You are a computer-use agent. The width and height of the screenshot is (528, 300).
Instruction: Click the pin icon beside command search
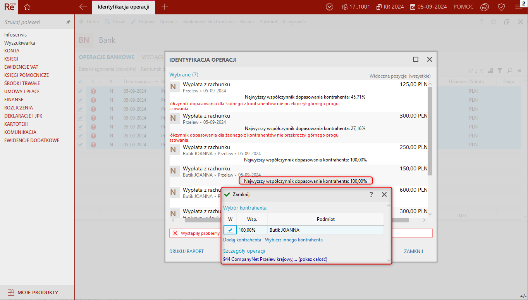click(x=68, y=23)
